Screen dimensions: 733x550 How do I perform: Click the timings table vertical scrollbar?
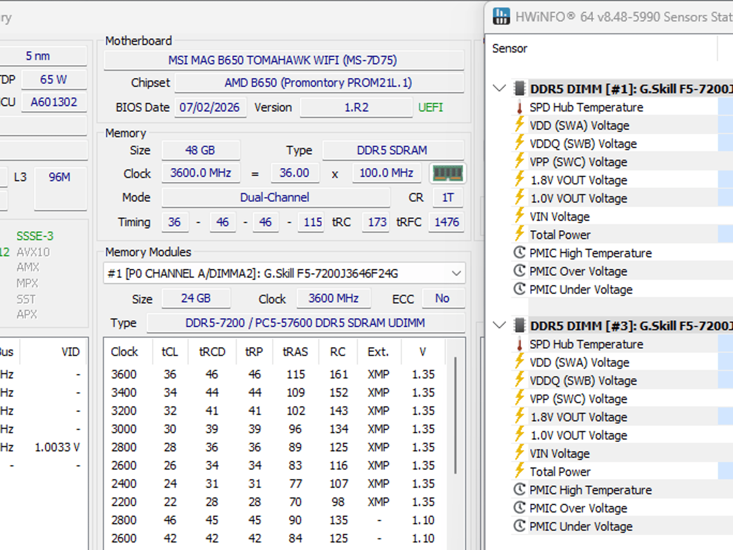[x=455, y=415]
